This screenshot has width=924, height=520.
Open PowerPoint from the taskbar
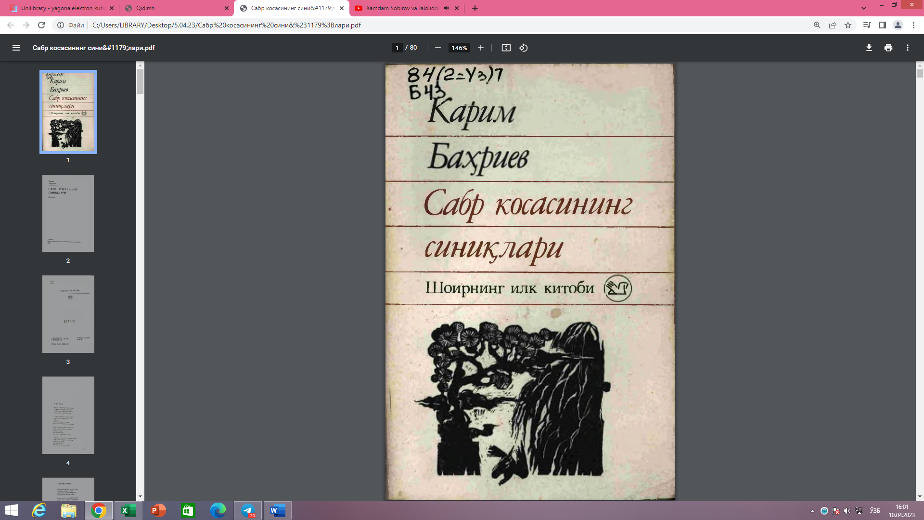pos(158,510)
